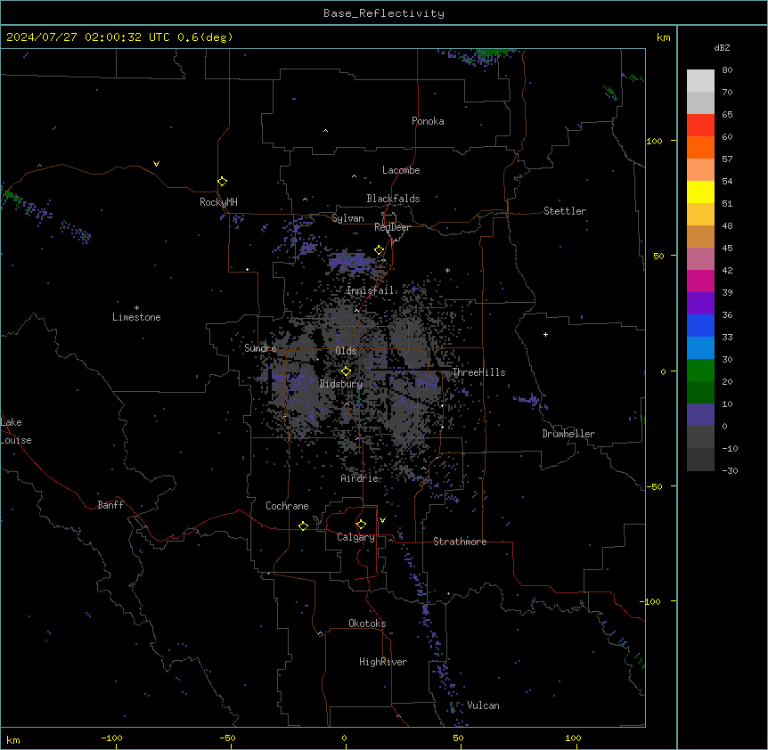Click the Drumheller label
Image resolution: width=768 pixels, height=750 pixels.
[568, 434]
